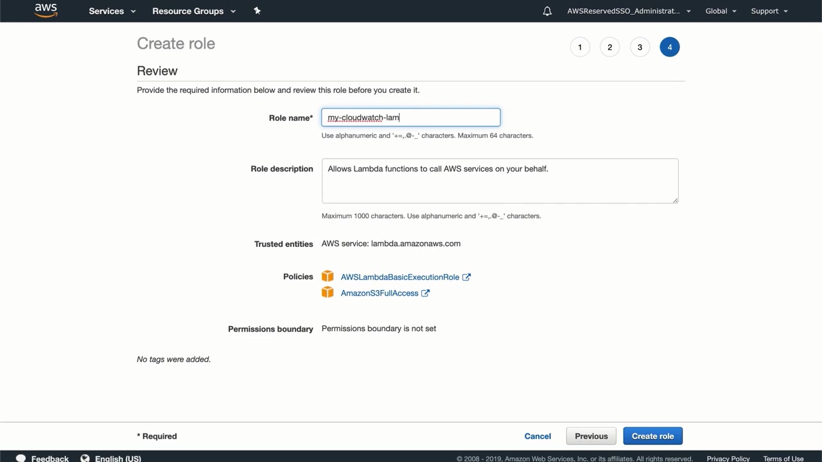Open the Global region dropdown
Viewport: 822px width, 462px height.
[721, 11]
